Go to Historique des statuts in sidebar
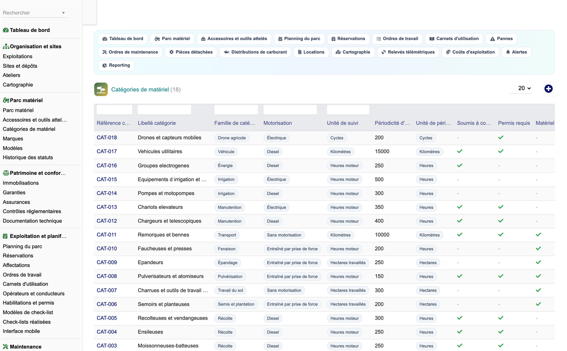 28,157
